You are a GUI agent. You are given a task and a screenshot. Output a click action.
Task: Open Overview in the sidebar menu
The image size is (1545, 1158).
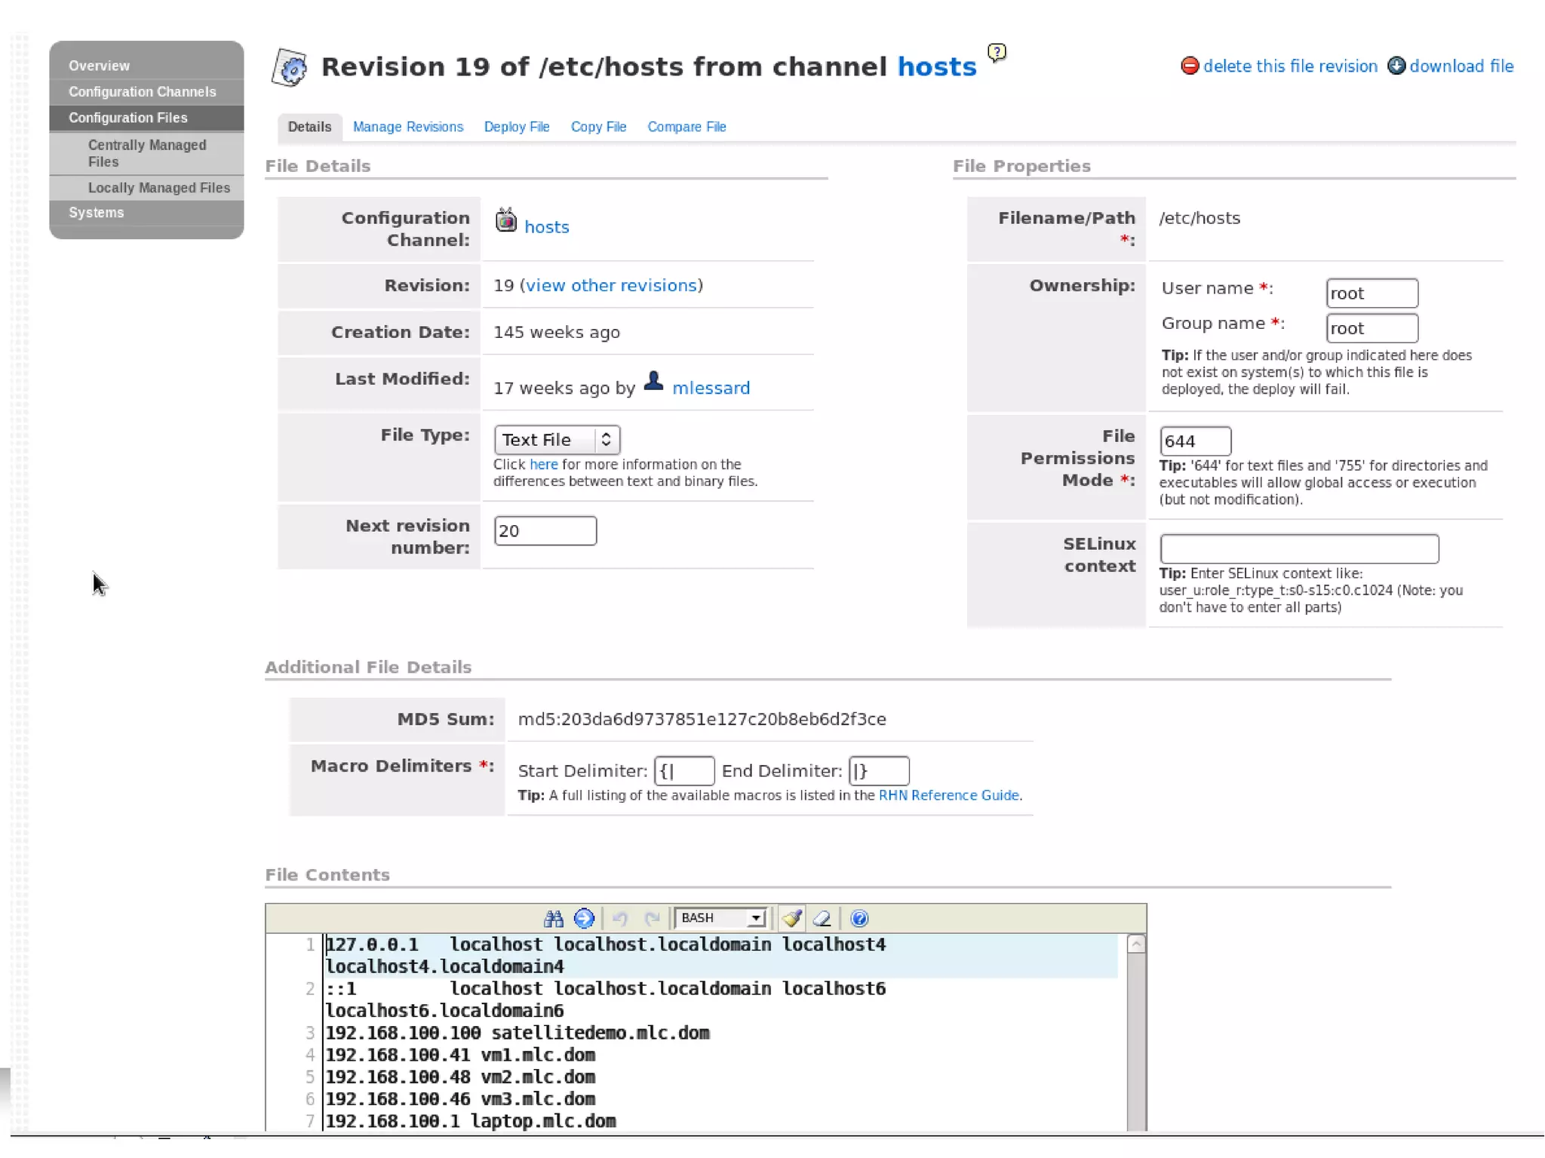[x=99, y=66]
